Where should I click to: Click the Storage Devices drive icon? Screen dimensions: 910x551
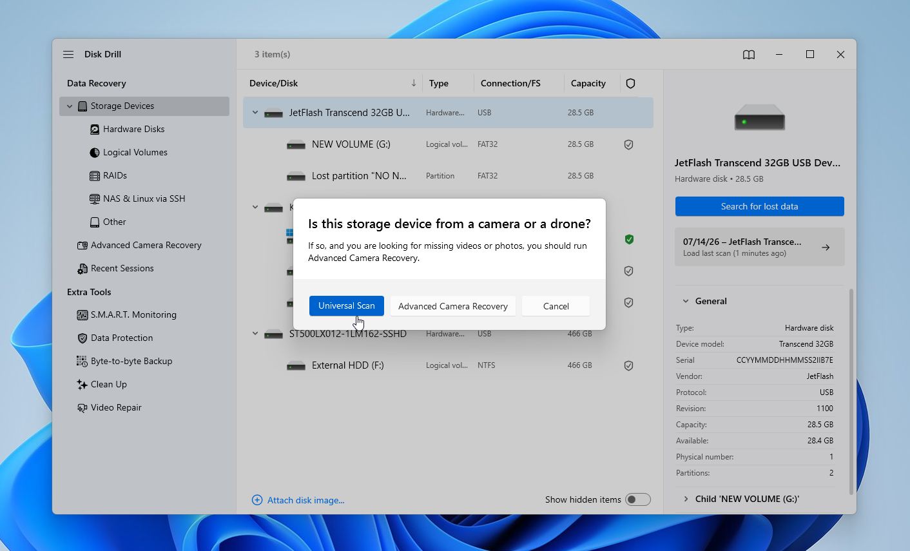coord(82,106)
